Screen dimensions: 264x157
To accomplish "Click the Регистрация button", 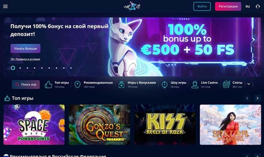I will click(228, 6).
